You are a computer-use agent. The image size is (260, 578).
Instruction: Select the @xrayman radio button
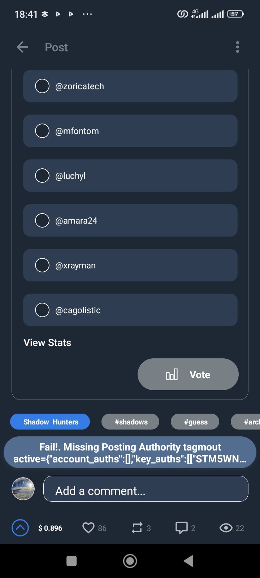[x=42, y=265]
